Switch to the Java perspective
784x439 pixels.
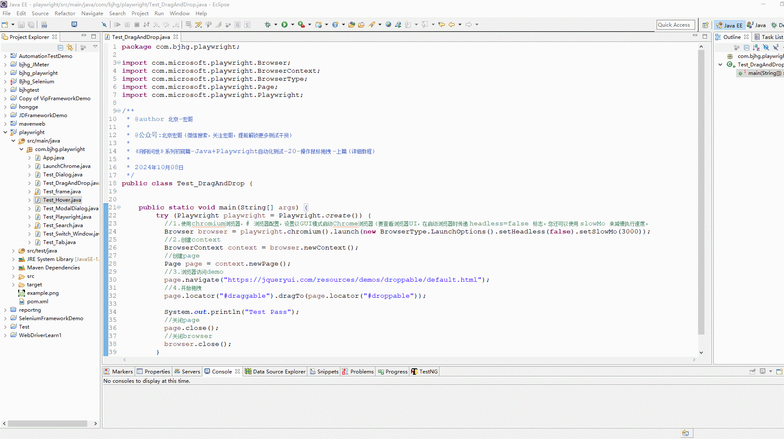pos(756,25)
